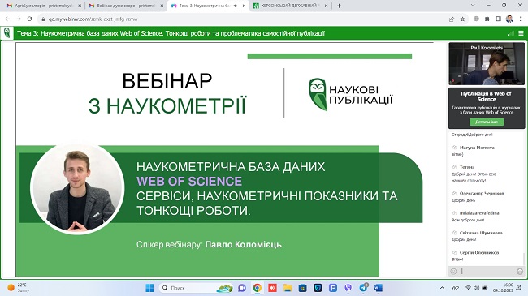The image size is (528, 296).
Task: Open the grey globe extension icon
Action: pos(476,19)
